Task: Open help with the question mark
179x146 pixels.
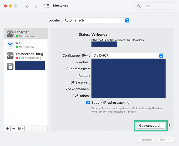Action: pyautogui.click(x=169, y=126)
